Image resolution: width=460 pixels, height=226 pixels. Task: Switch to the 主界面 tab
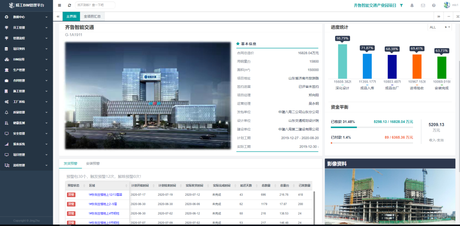pos(71,17)
